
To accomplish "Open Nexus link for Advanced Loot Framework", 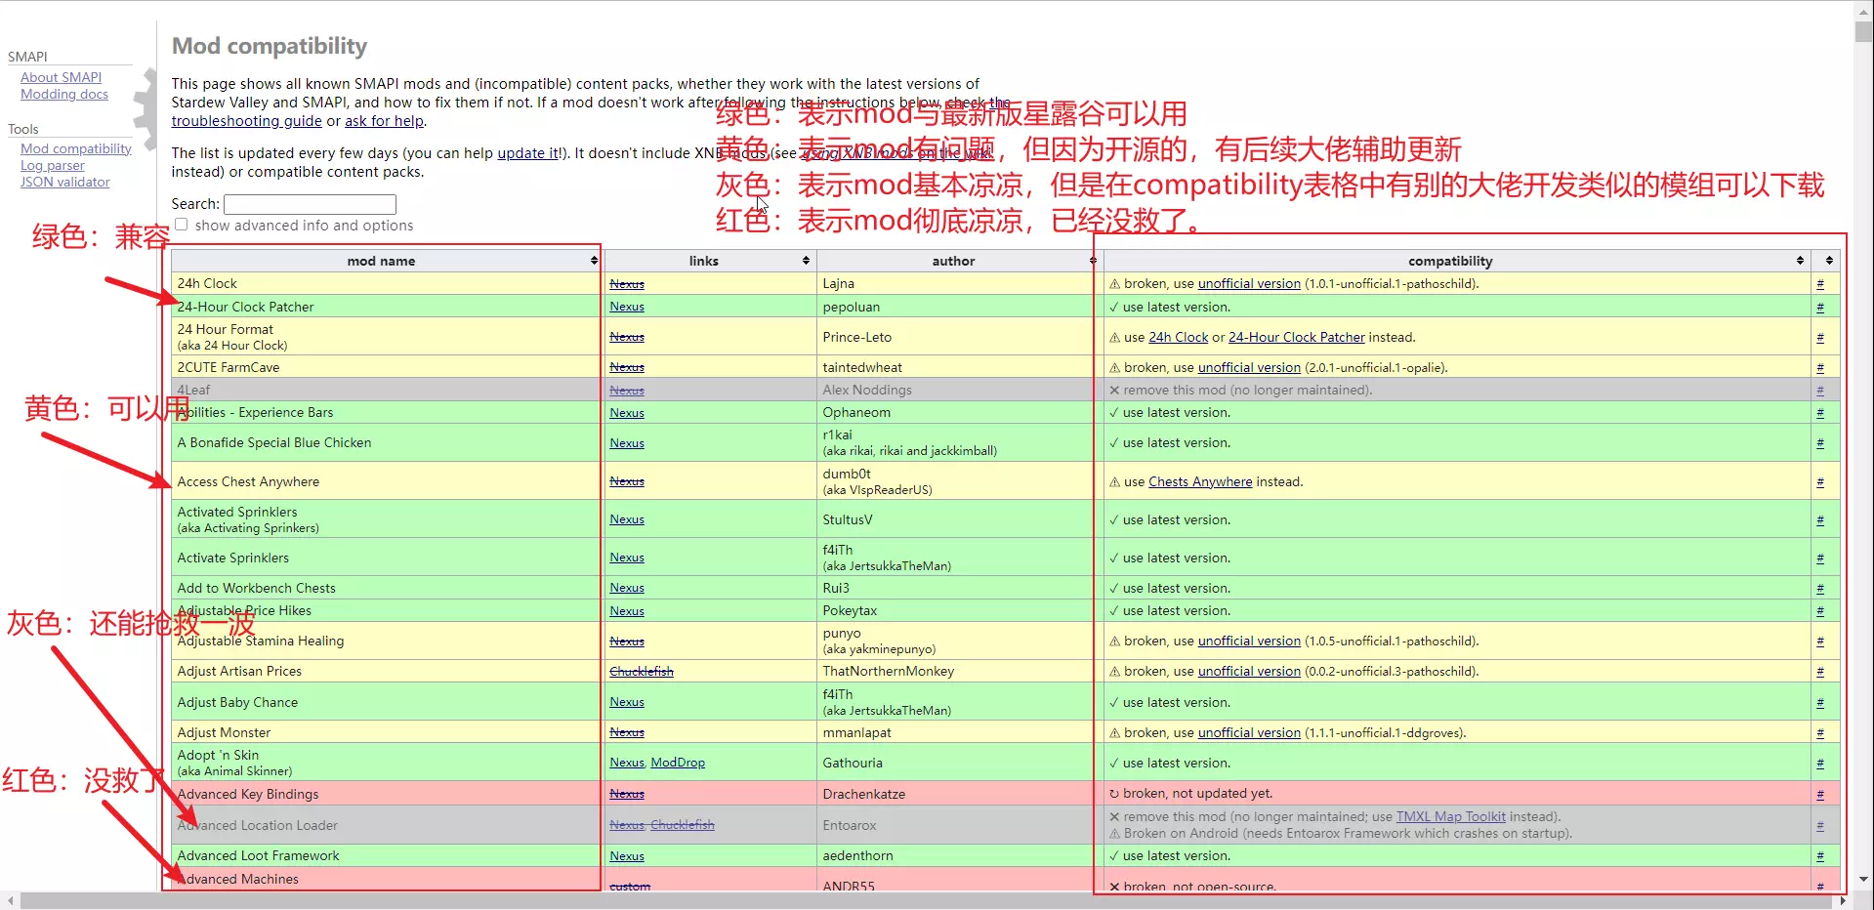I will click(x=627, y=856).
